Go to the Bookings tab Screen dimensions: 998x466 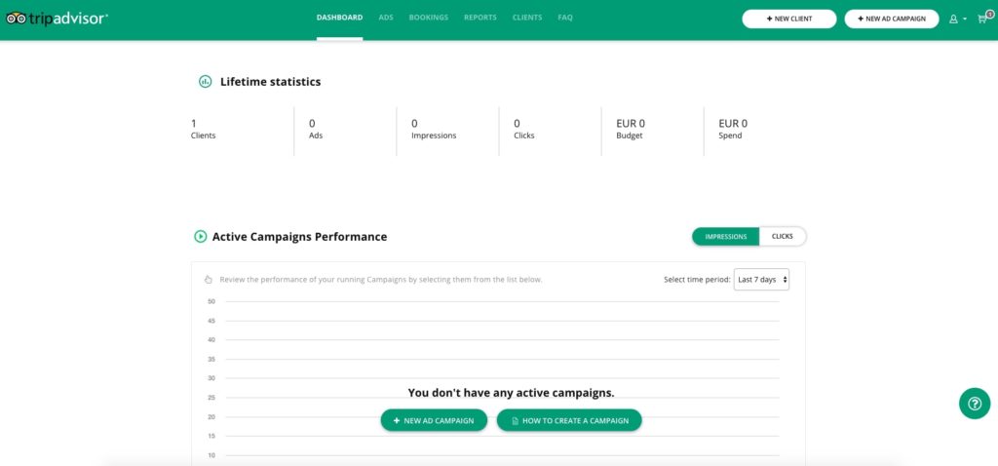430,18
